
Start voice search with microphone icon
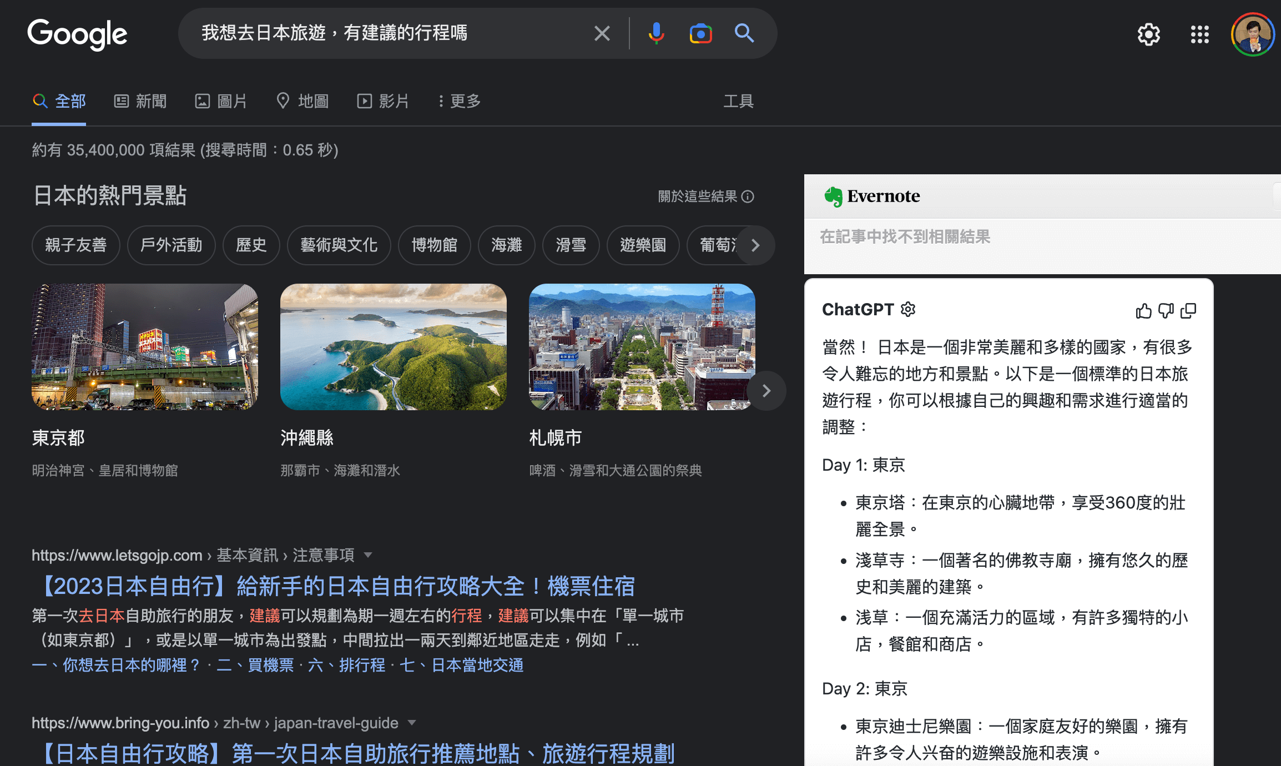(x=656, y=33)
